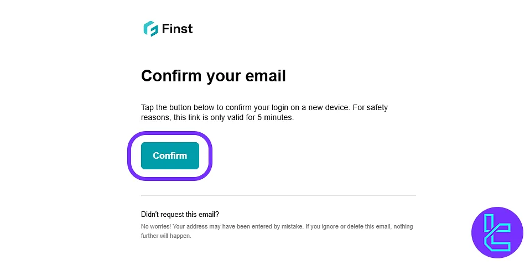530x265 pixels.
Task: Click the "5 minutes" text
Action: [275, 118]
